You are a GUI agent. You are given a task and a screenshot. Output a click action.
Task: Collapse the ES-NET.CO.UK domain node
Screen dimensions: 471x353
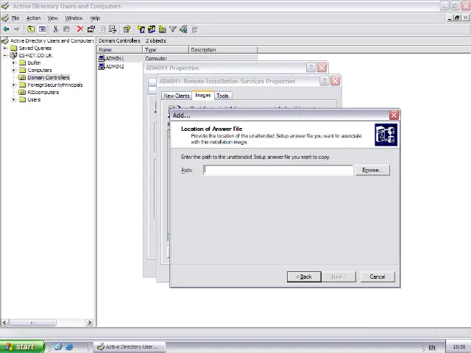click(x=5, y=56)
